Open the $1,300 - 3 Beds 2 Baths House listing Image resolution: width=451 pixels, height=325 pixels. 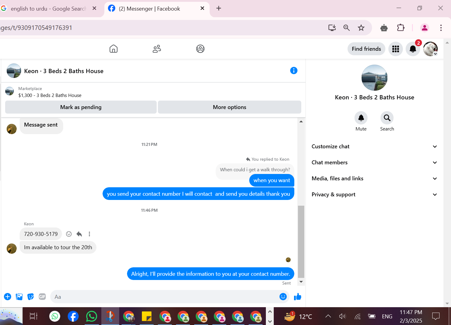pyautogui.click(x=50, y=95)
